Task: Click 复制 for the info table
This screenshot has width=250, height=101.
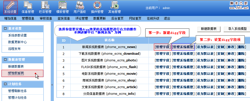Action: tap(221, 94)
